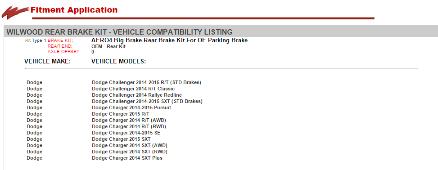
Task: Select Dodge Challenger 2014-2015 R/T (STD Brakes) row
Action: (x=146, y=83)
